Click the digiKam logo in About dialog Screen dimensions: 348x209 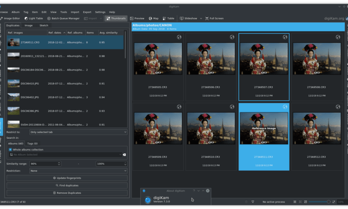click(x=148, y=200)
